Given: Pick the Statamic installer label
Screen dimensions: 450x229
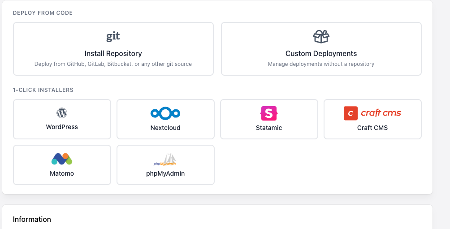Looking at the screenshot, I should click(269, 128).
